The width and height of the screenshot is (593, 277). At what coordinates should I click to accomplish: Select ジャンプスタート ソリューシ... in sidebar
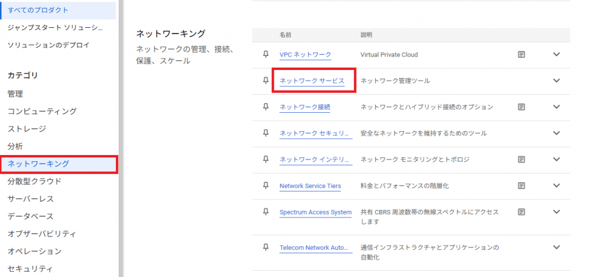tap(55, 28)
